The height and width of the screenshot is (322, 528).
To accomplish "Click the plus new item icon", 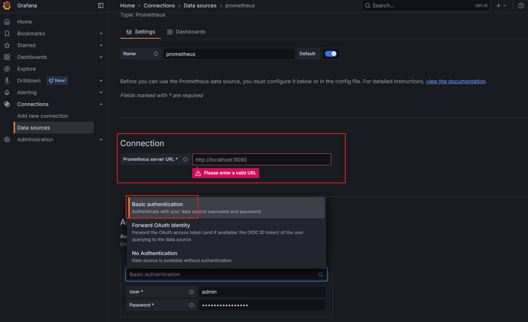I will 499,6.
